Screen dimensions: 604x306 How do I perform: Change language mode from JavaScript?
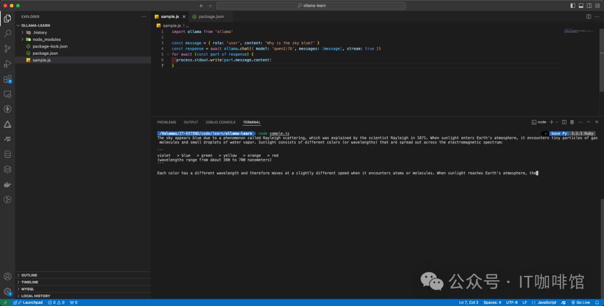546,303
